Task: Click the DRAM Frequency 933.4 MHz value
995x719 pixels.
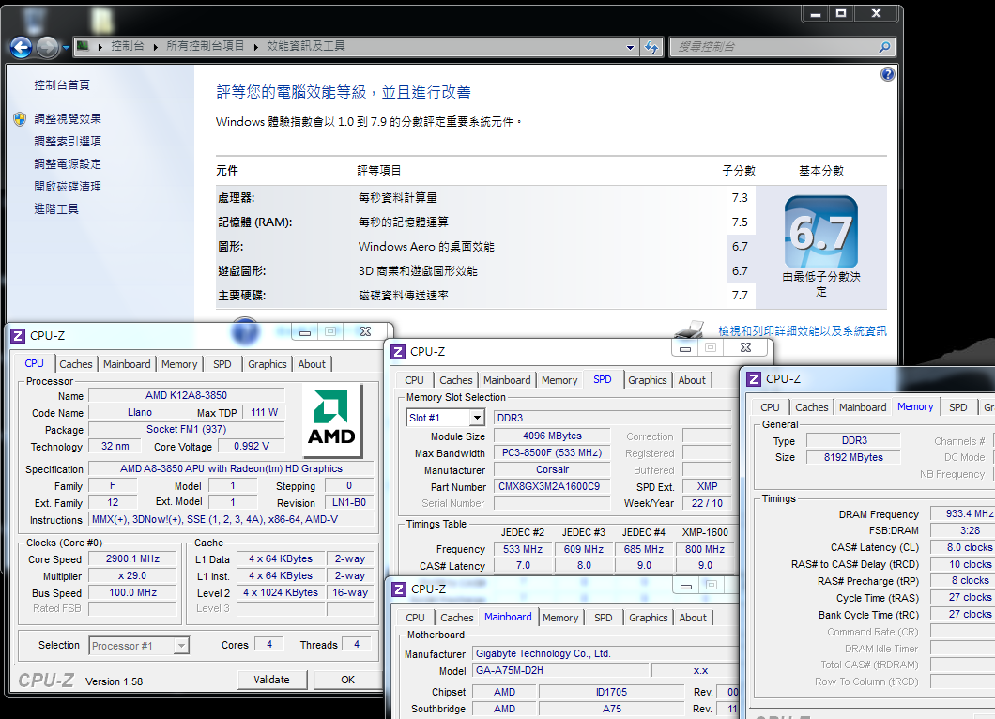Action: pos(963,513)
